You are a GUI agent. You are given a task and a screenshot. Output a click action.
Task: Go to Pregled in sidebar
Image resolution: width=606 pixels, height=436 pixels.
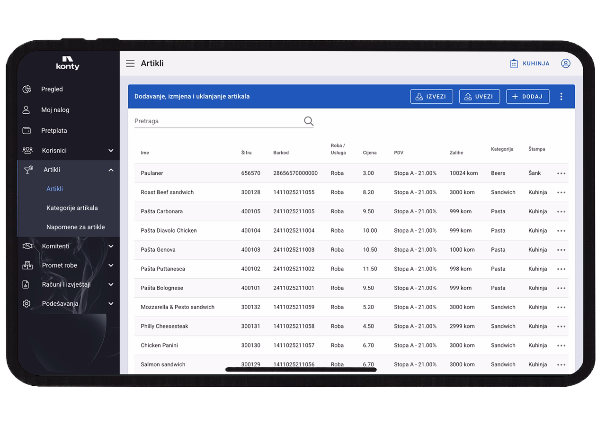coord(52,89)
